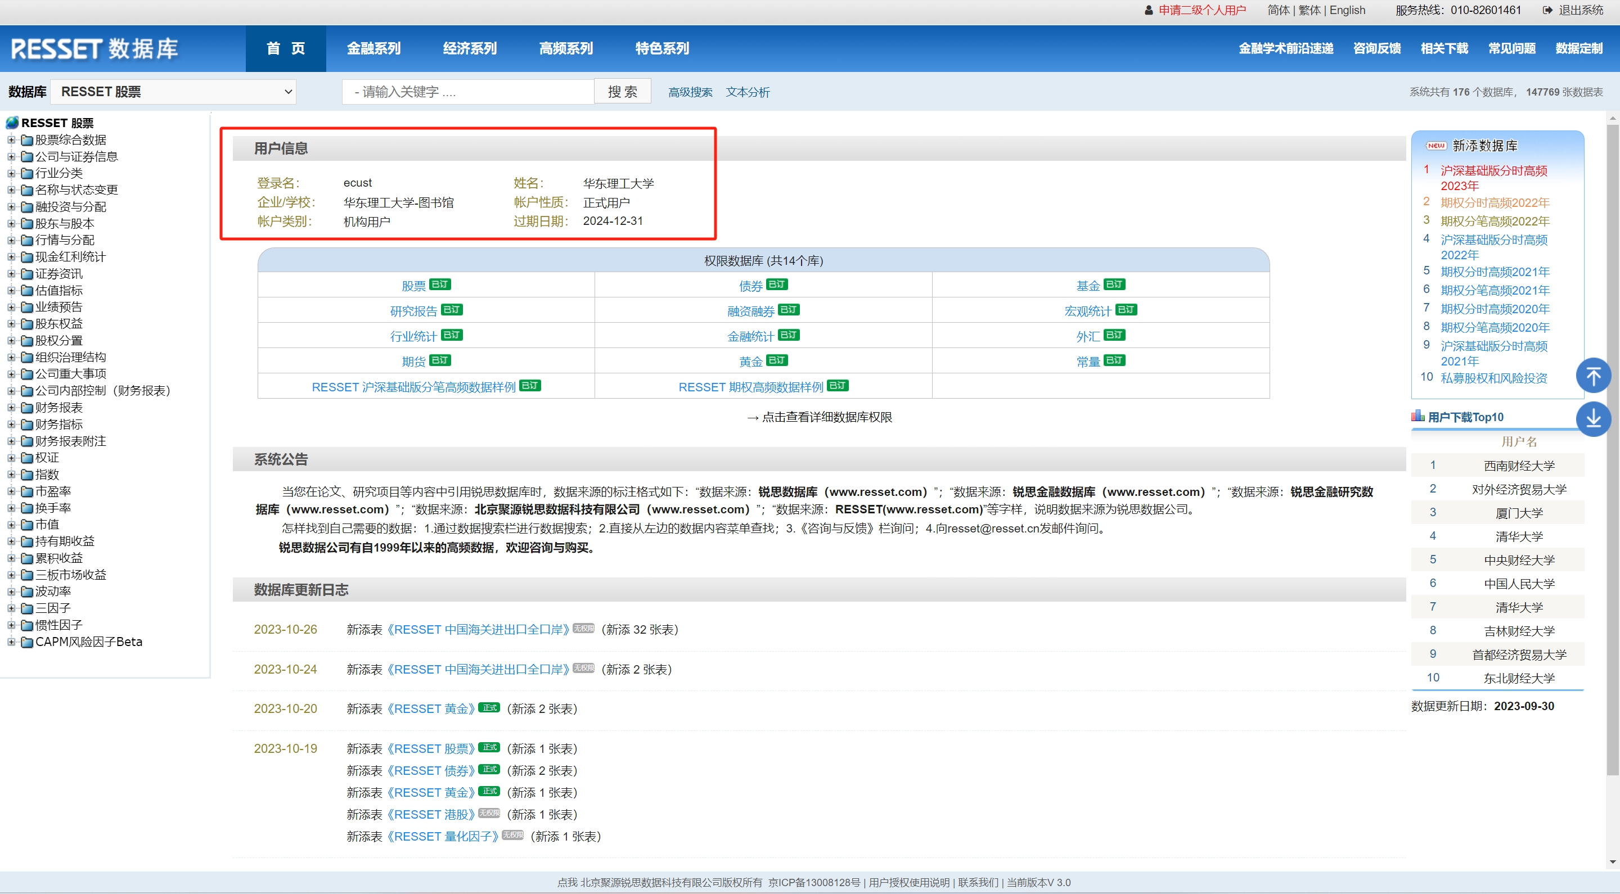Expand the 股东与股本 tree node

(11, 223)
